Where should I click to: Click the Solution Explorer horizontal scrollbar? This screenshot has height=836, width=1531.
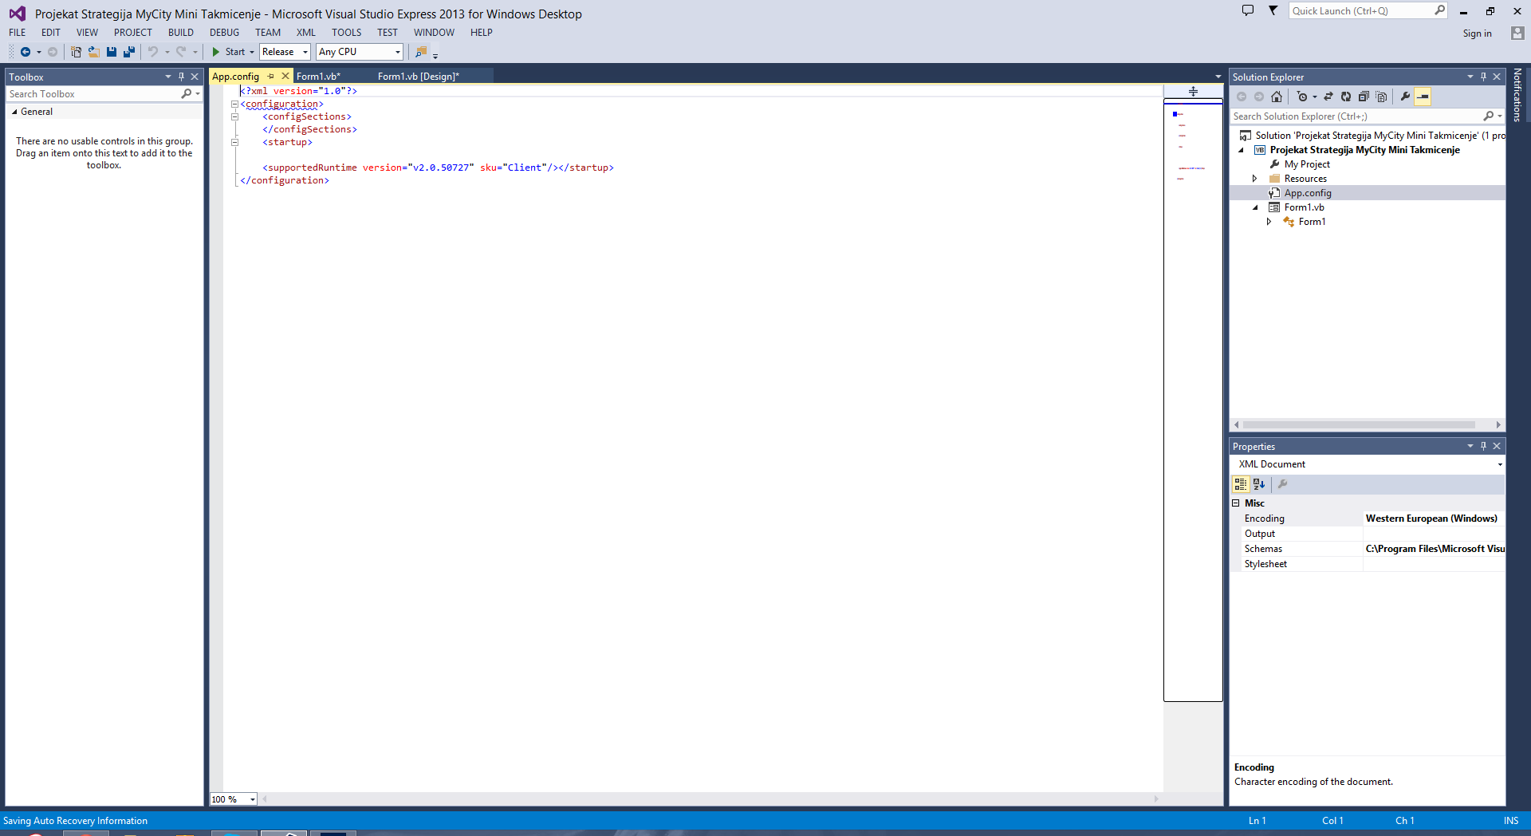(1359, 425)
